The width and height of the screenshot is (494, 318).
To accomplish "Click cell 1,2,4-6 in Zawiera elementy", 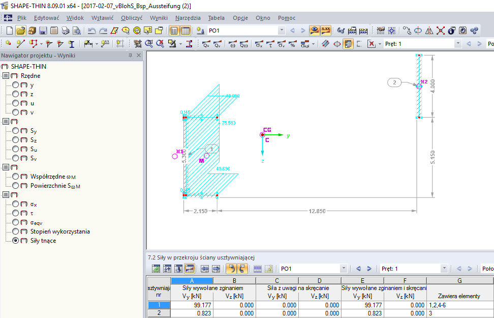I will (460, 305).
